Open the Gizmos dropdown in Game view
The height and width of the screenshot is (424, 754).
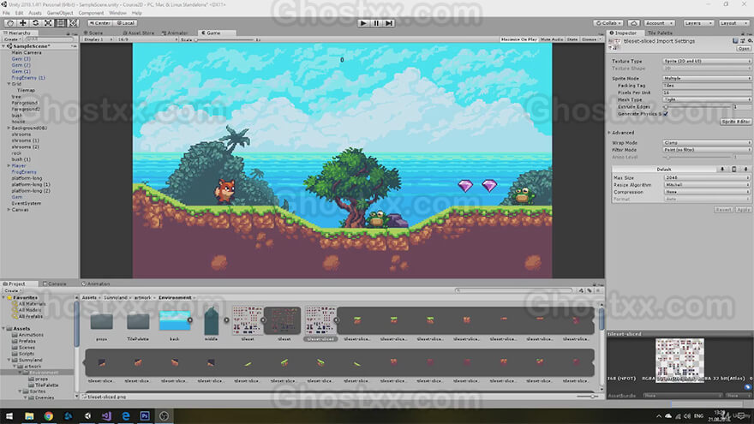[590, 39]
